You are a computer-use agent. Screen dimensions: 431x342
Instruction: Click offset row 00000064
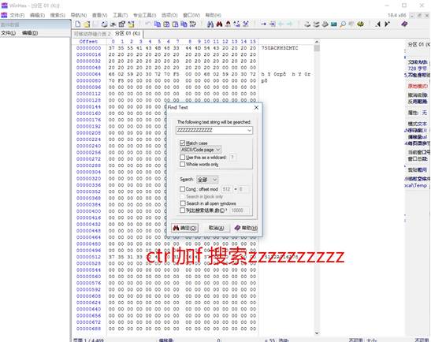point(88,74)
